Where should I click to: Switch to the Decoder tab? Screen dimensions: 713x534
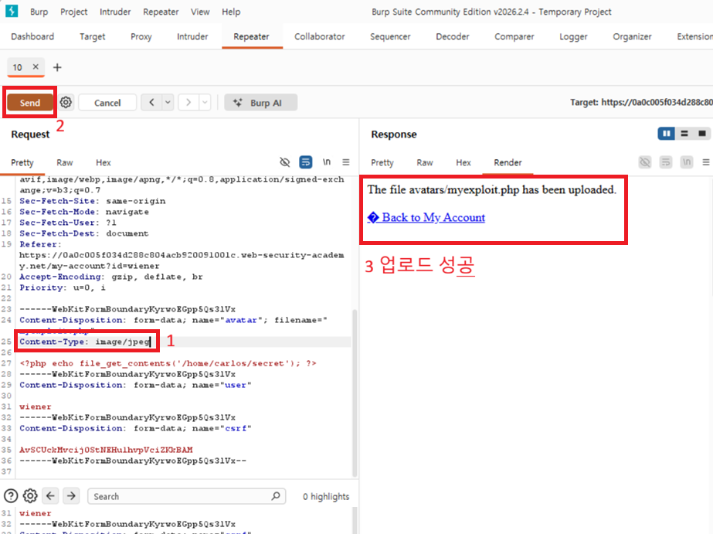pos(453,36)
